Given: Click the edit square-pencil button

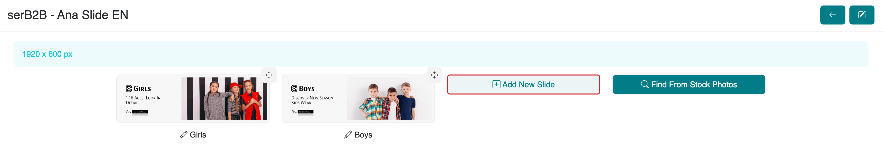Looking at the screenshot, I should pos(861,15).
